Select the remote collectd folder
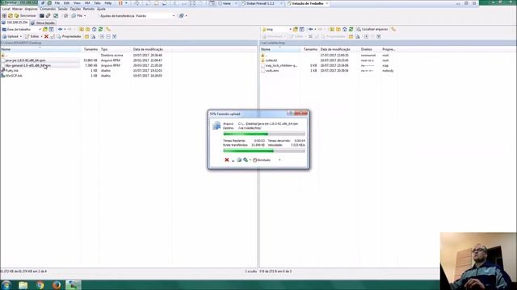517x290 pixels. click(x=271, y=60)
